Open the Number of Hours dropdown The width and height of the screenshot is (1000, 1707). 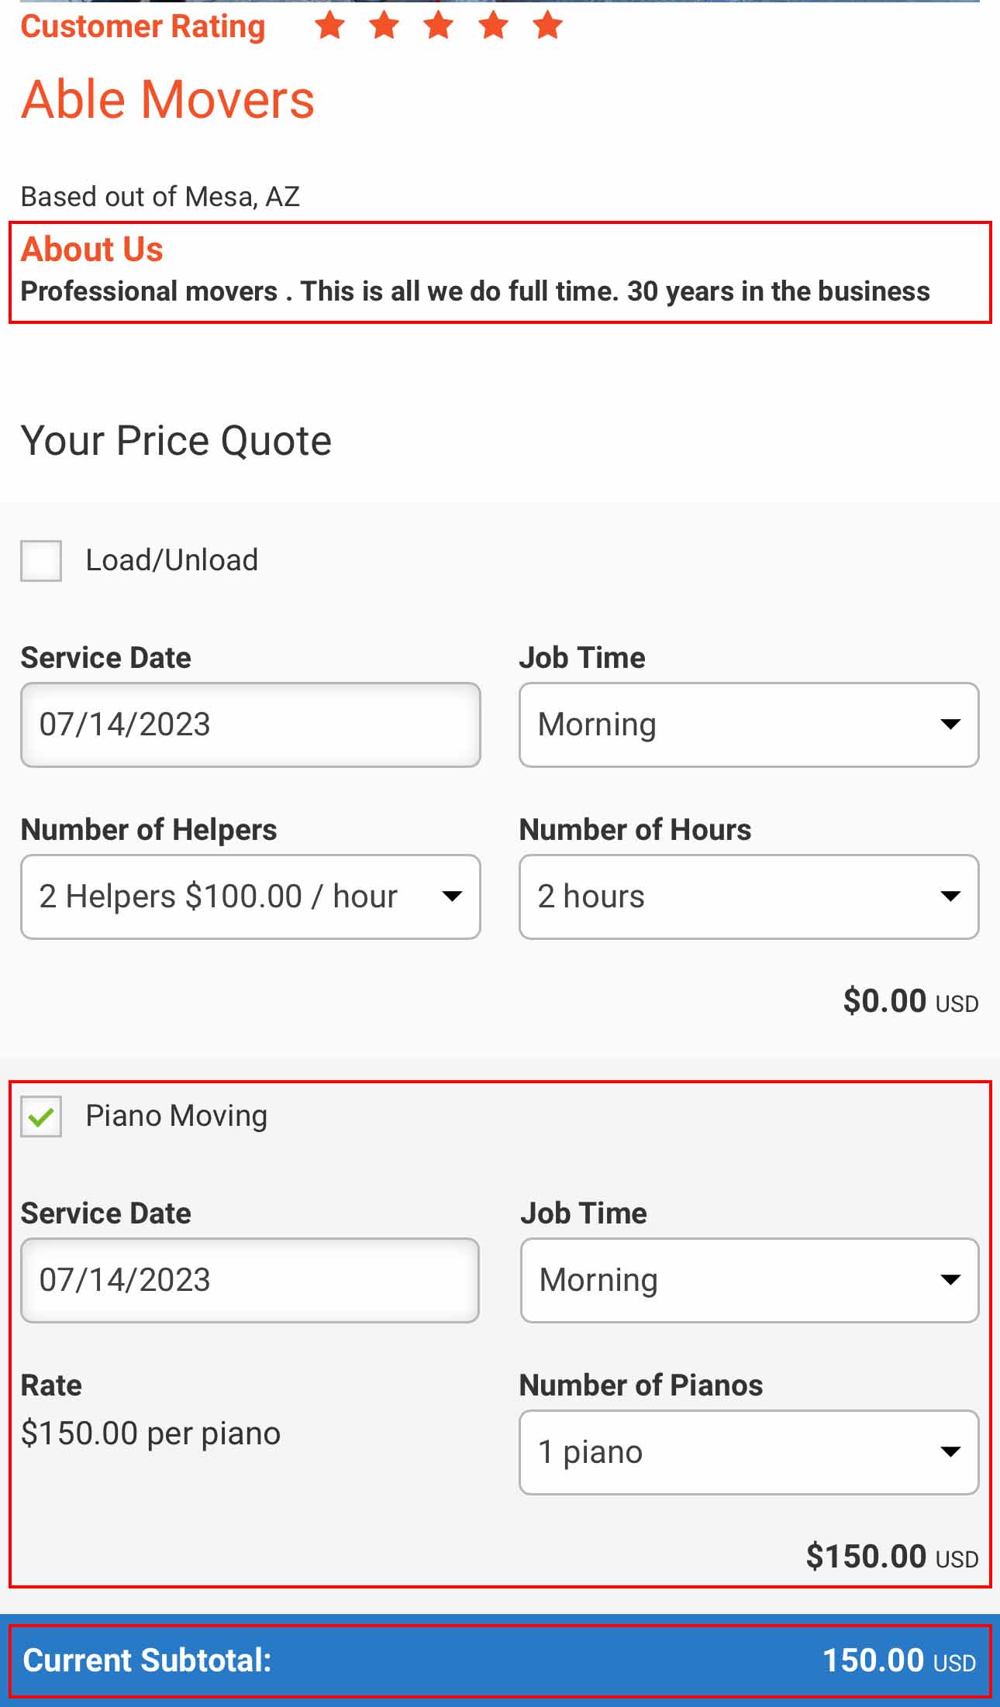pyautogui.click(x=749, y=897)
